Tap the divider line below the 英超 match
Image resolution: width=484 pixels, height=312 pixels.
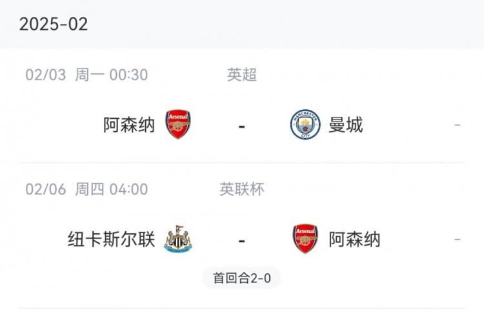point(242,163)
